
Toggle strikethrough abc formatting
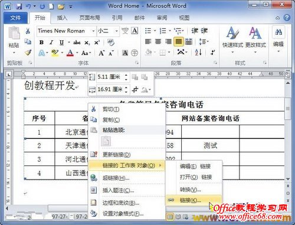(x=77, y=43)
